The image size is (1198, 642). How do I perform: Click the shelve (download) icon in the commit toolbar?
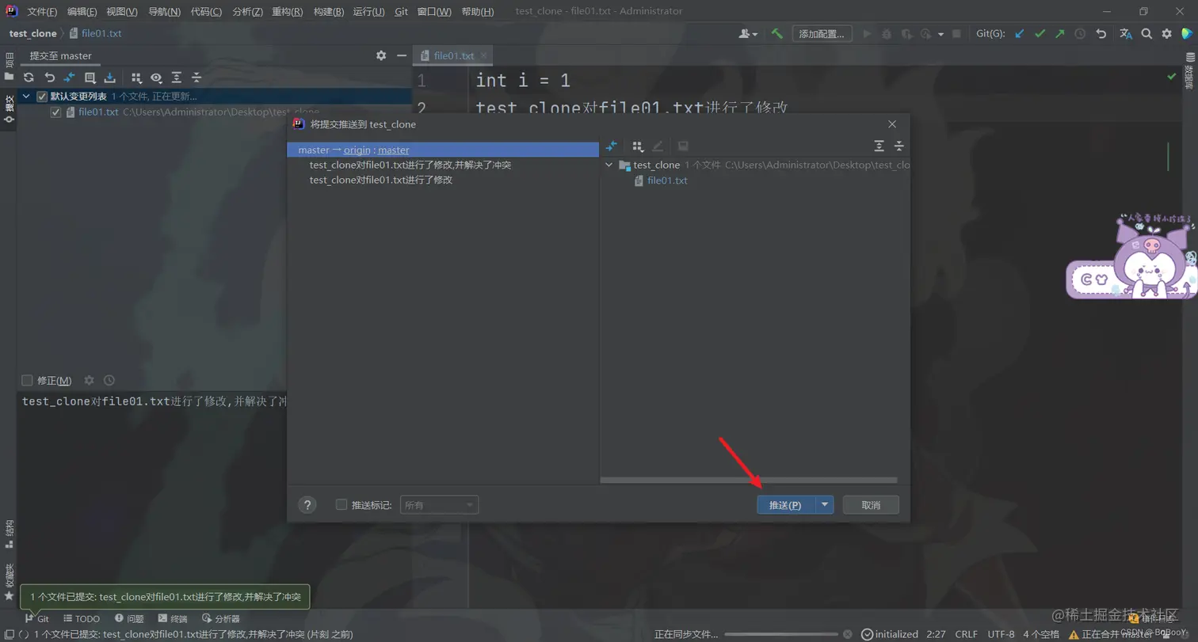tap(110, 78)
